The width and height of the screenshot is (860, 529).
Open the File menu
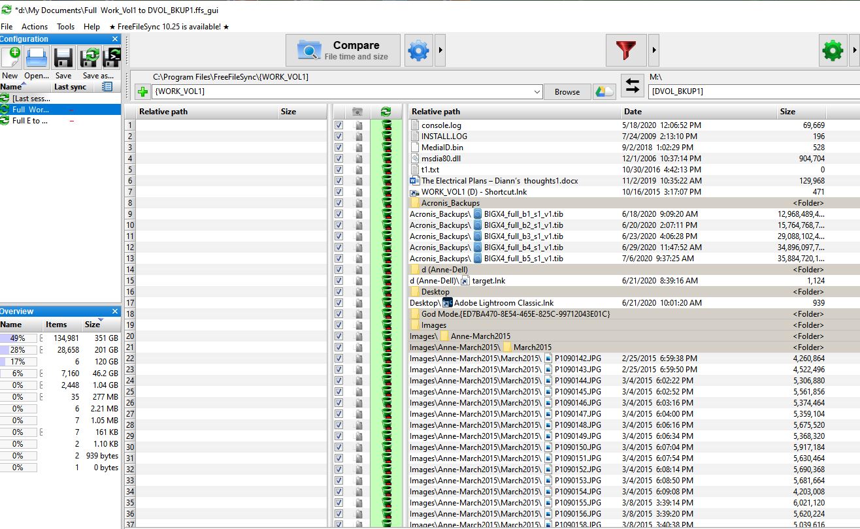[7, 27]
